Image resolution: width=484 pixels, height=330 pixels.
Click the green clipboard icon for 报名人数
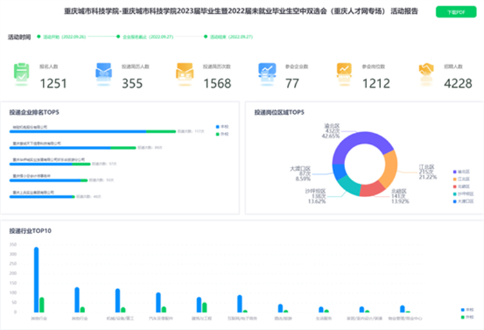coord(21,71)
